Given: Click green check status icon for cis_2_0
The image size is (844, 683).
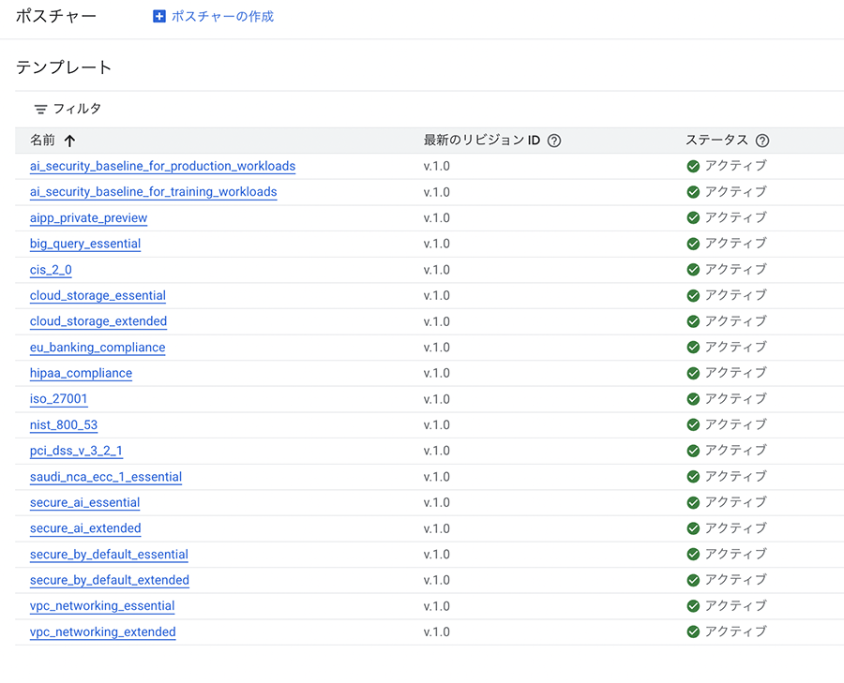Looking at the screenshot, I should pos(693,270).
